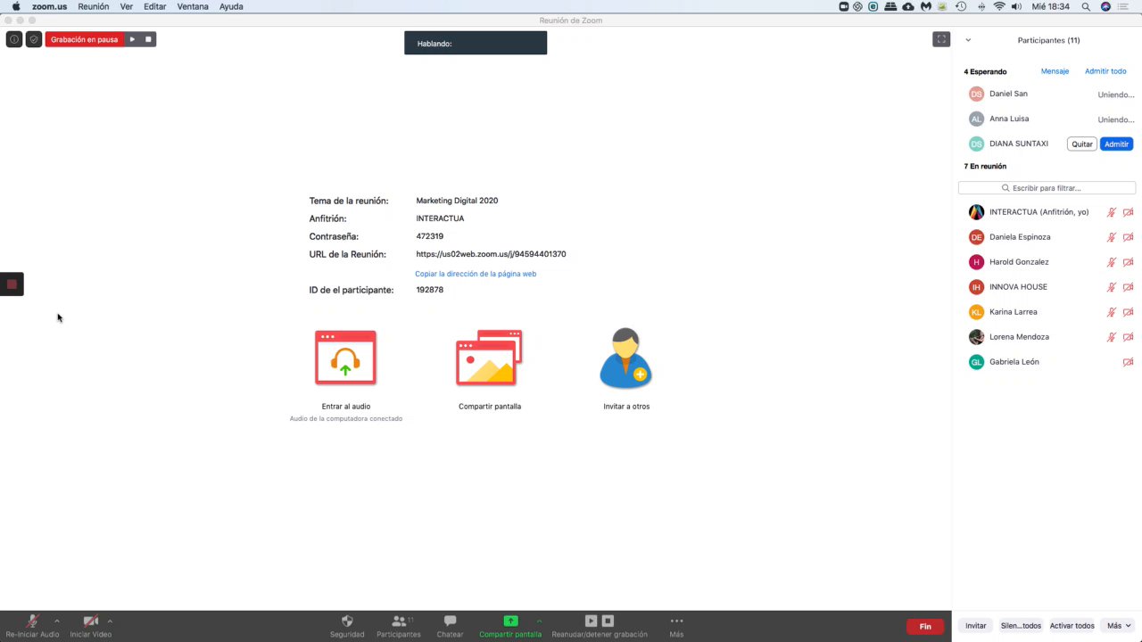The width and height of the screenshot is (1142, 642).
Task: Open the Más options in bottom toolbar
Action: (x=676, y=626)
